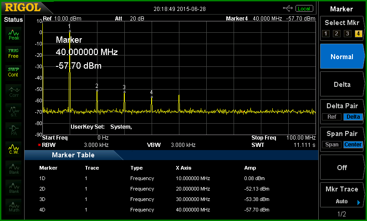Click the SWP Cont sweep icon
367x221 pixels.
tap(13, 72)
